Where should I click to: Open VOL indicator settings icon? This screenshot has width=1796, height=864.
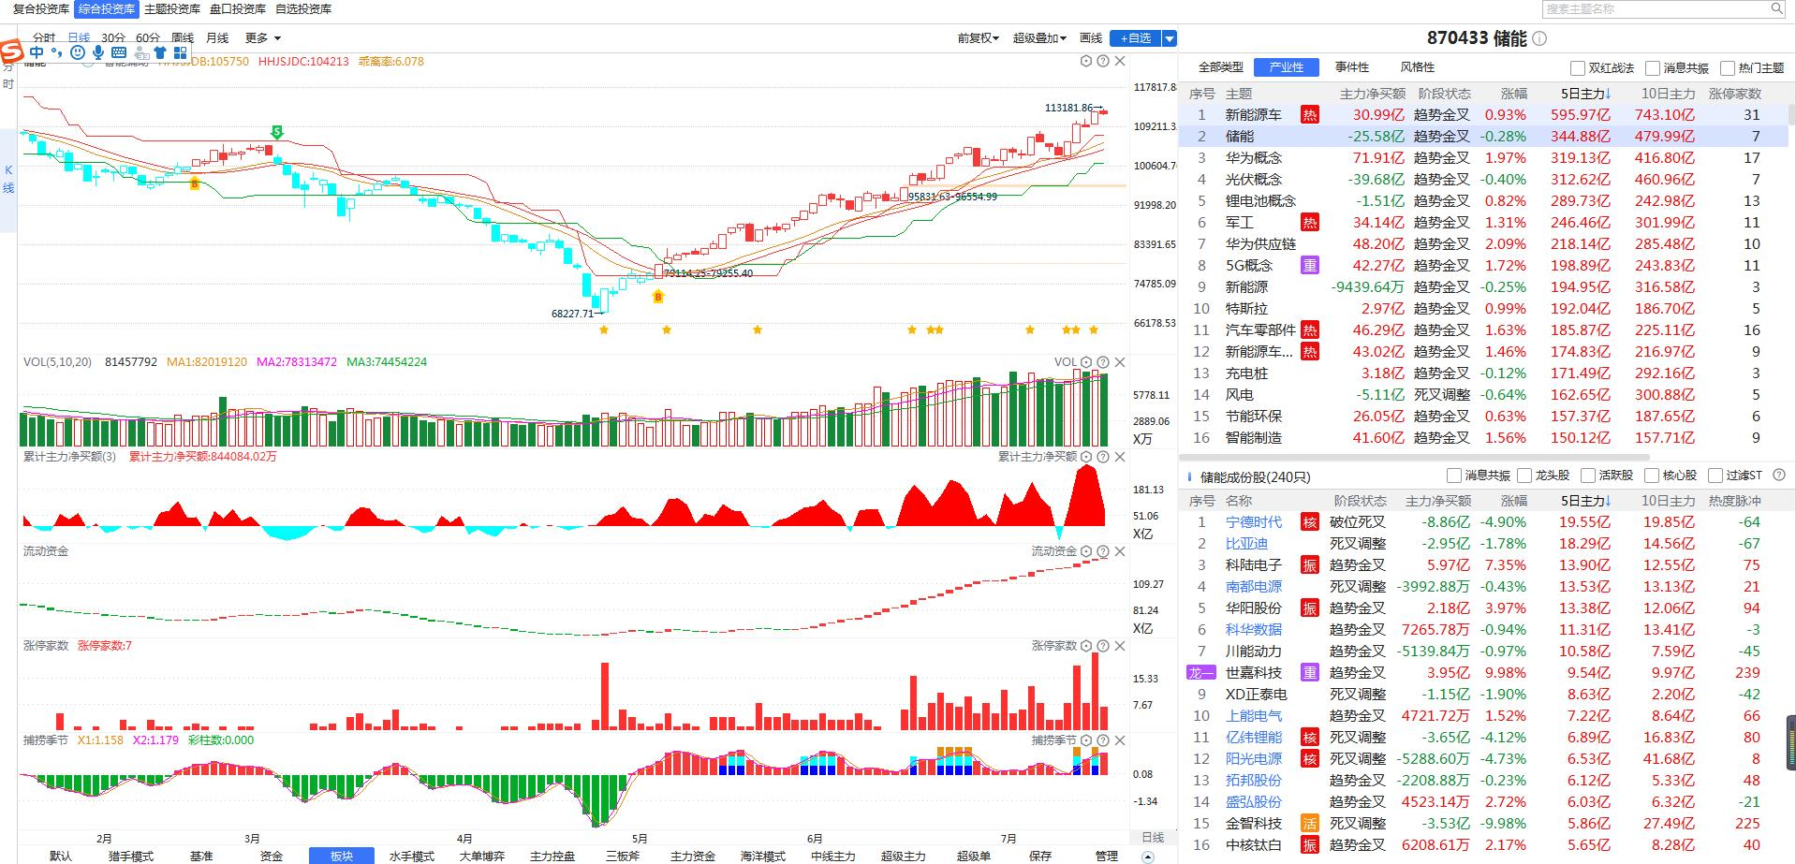pos(1086,362)
